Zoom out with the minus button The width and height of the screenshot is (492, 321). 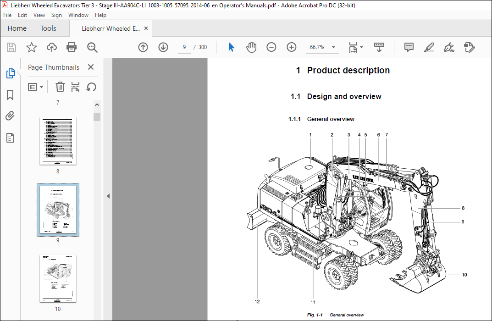click(x=271, y=47)
